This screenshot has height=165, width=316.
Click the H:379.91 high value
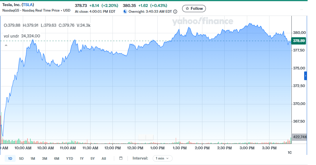(x=30, y=25)
